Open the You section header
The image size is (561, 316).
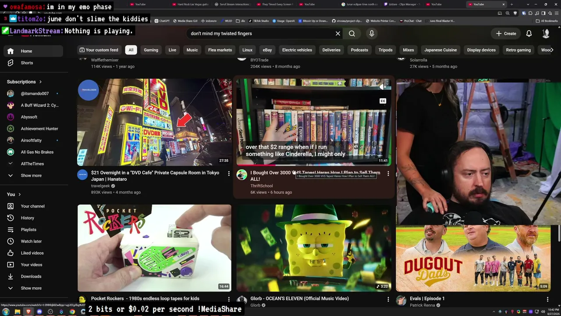[x=14, y=194]
